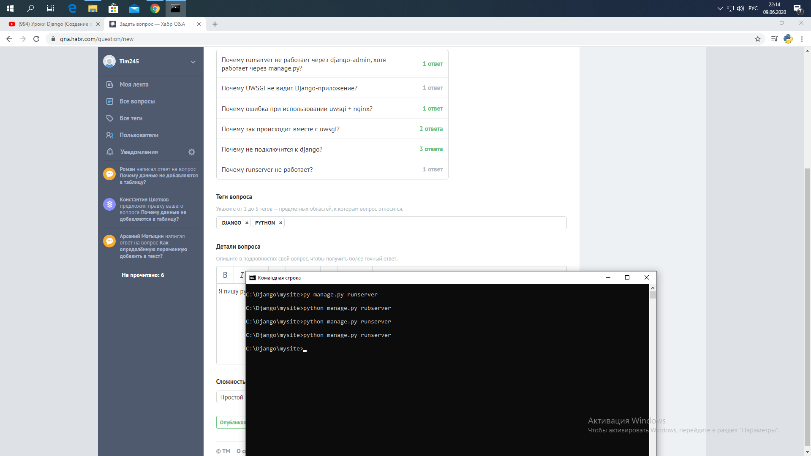Open the Windows notification center

(797, 8)
